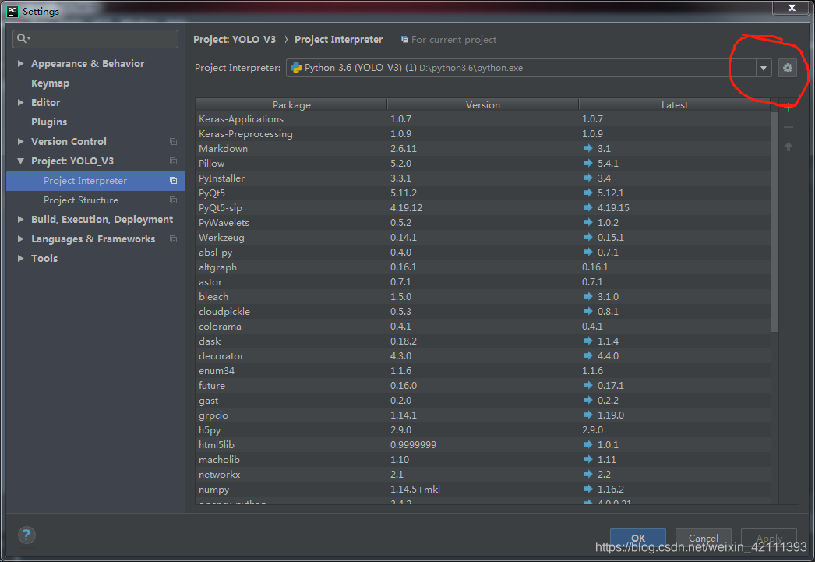Click the copy icon beside Project Interpreter
815x562 pixels.
(x=173, y=180)
